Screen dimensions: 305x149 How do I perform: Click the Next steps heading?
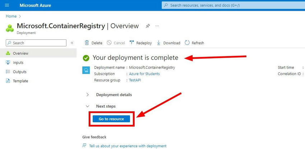(106, 106)
